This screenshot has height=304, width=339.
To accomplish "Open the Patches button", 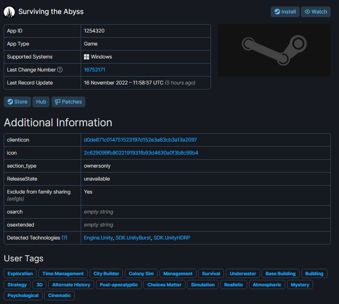I will (68, 102).
